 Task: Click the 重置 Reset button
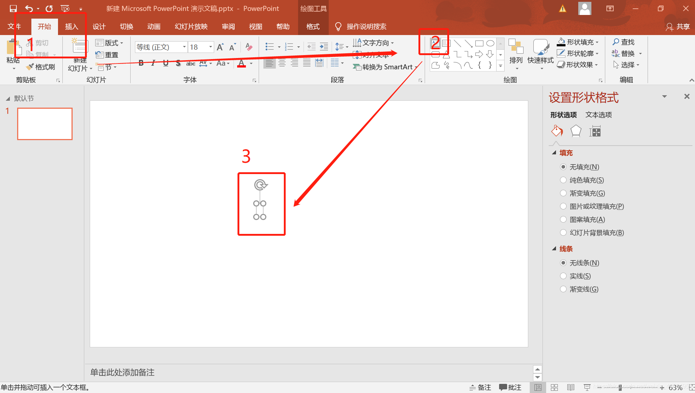click(107, 55)
